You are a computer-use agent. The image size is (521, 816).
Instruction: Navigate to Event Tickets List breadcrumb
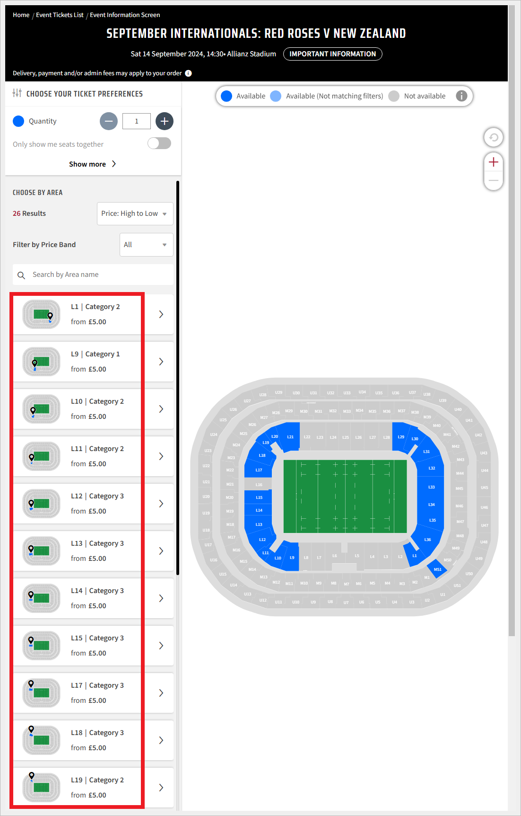60,15
